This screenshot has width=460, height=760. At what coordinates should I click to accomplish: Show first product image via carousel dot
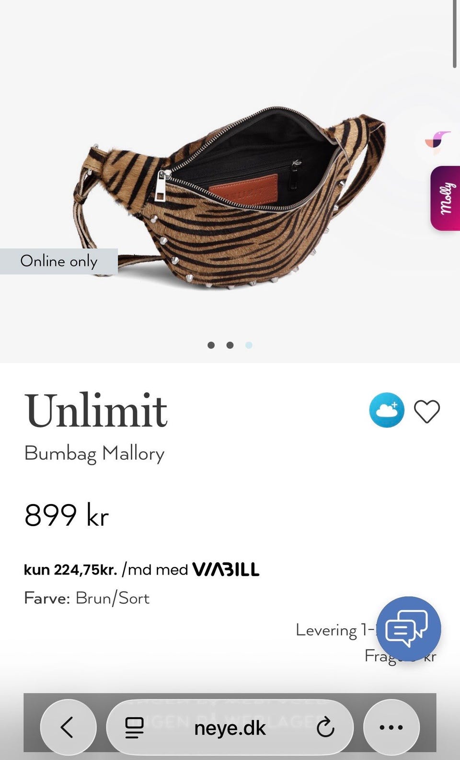pyautogui.click(x=211, y=345)
